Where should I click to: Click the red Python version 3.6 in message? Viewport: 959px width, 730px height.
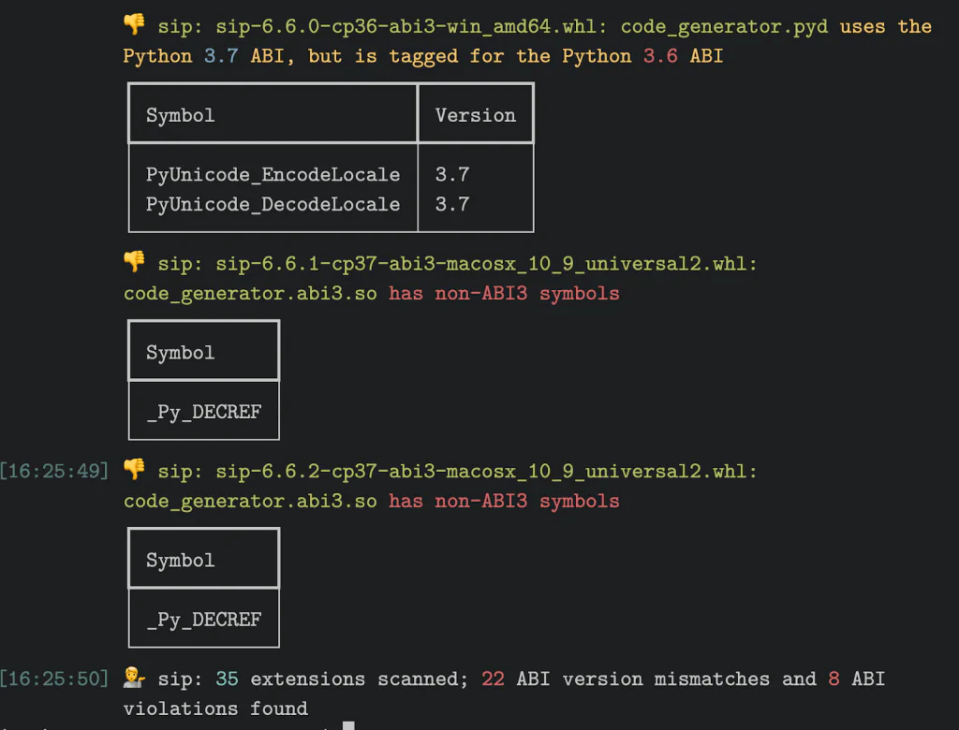(660, 56)
